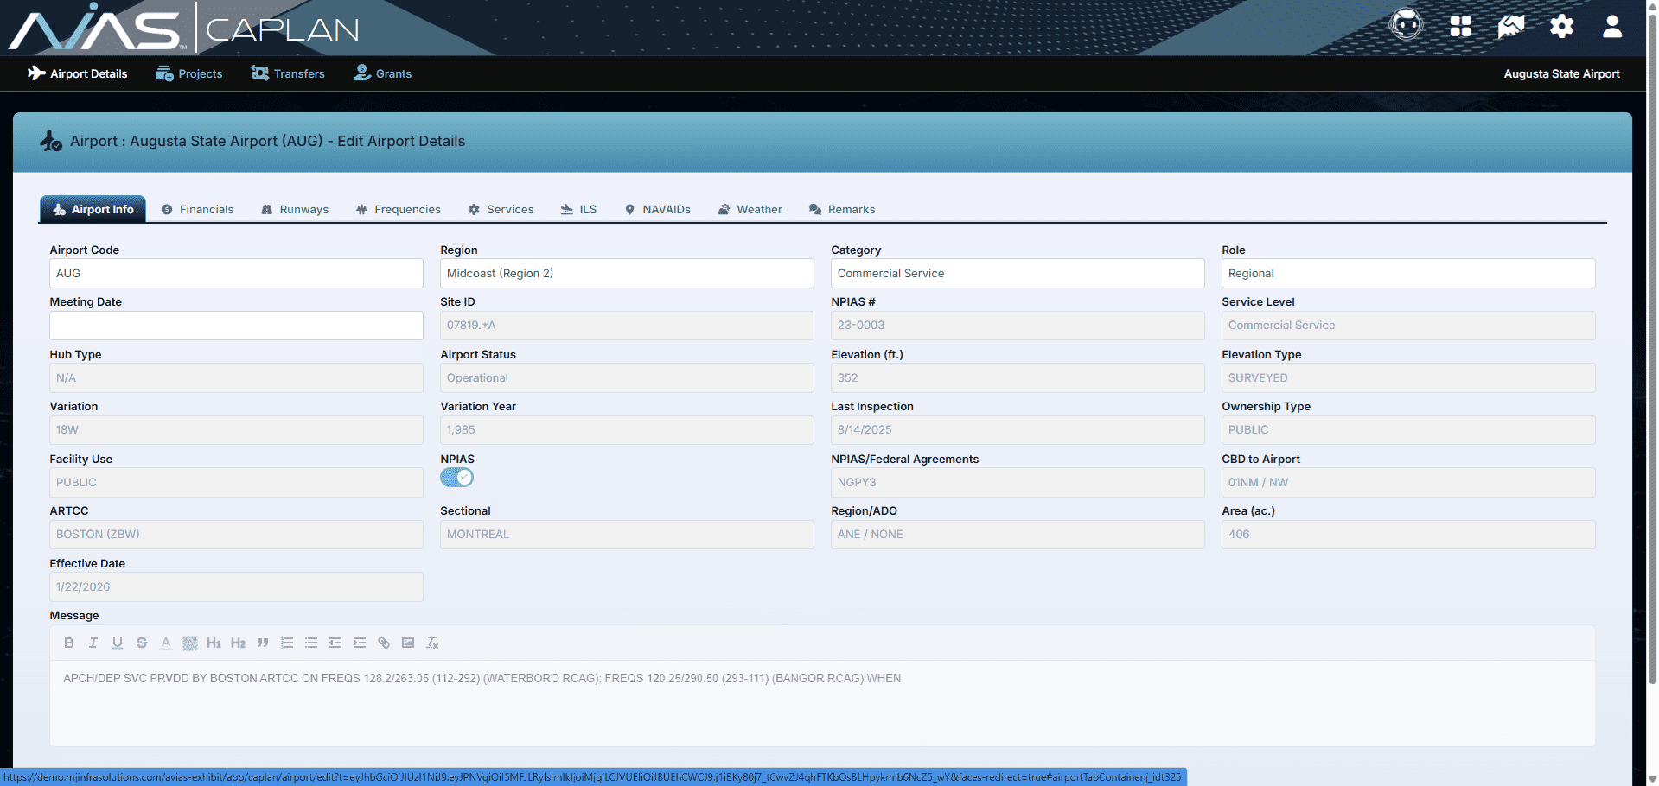The width and height of the screenshot is (1659, 786).
Task: Insert image into Message editor
Action: click(x=408, y=643)
